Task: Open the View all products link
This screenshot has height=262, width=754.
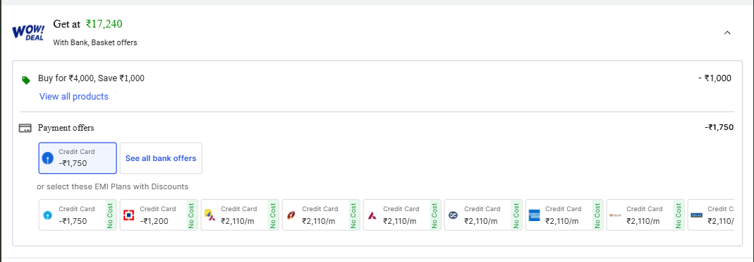Action: pos(74,96)
